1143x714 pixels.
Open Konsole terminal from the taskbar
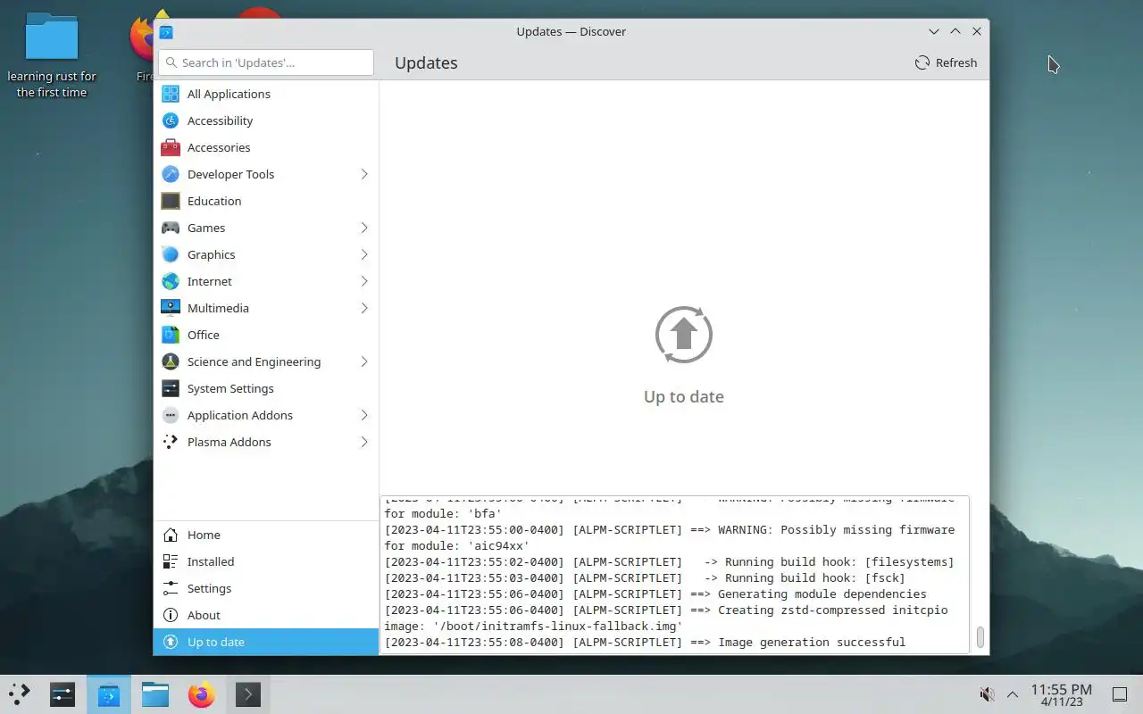pyautogui.click(x=248, y=693)
